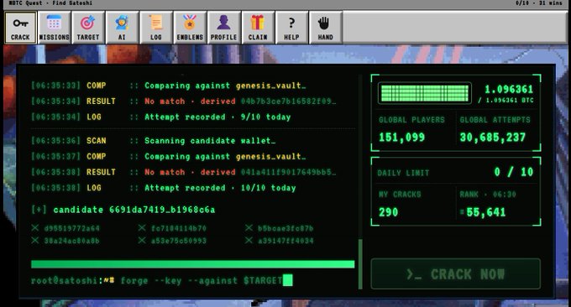Click the derived 041a411f9017649bb5 result line
The height and width of the screenshot is (307, 571).
pos(184,172)
